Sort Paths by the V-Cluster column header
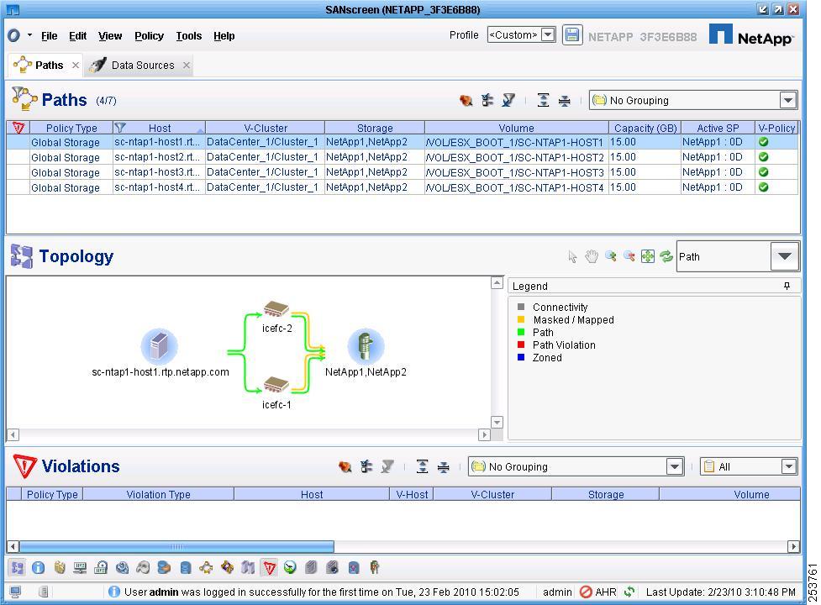Image resolution: width=821 pixels, height=605 pixels. (266, 128)
